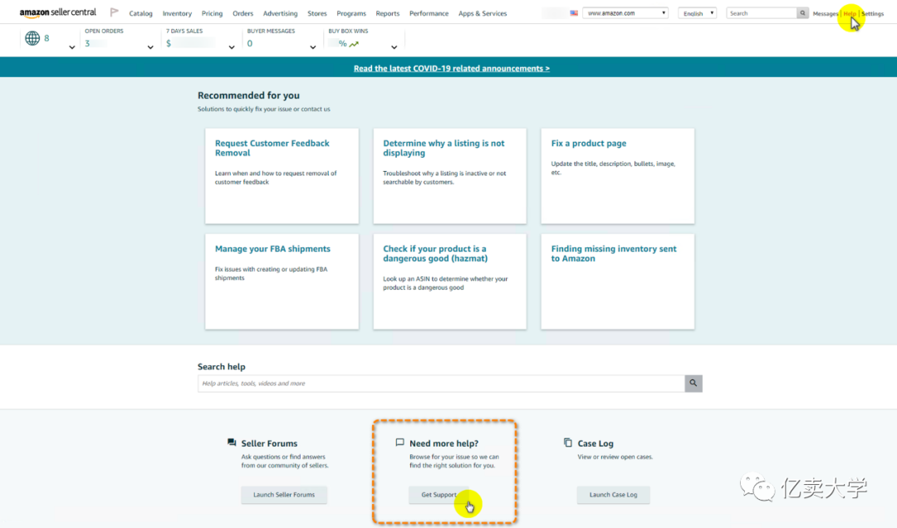897x528 pixels.
Task: Open Request Customer Feedback Removal card
Action: tap(282, 176)
